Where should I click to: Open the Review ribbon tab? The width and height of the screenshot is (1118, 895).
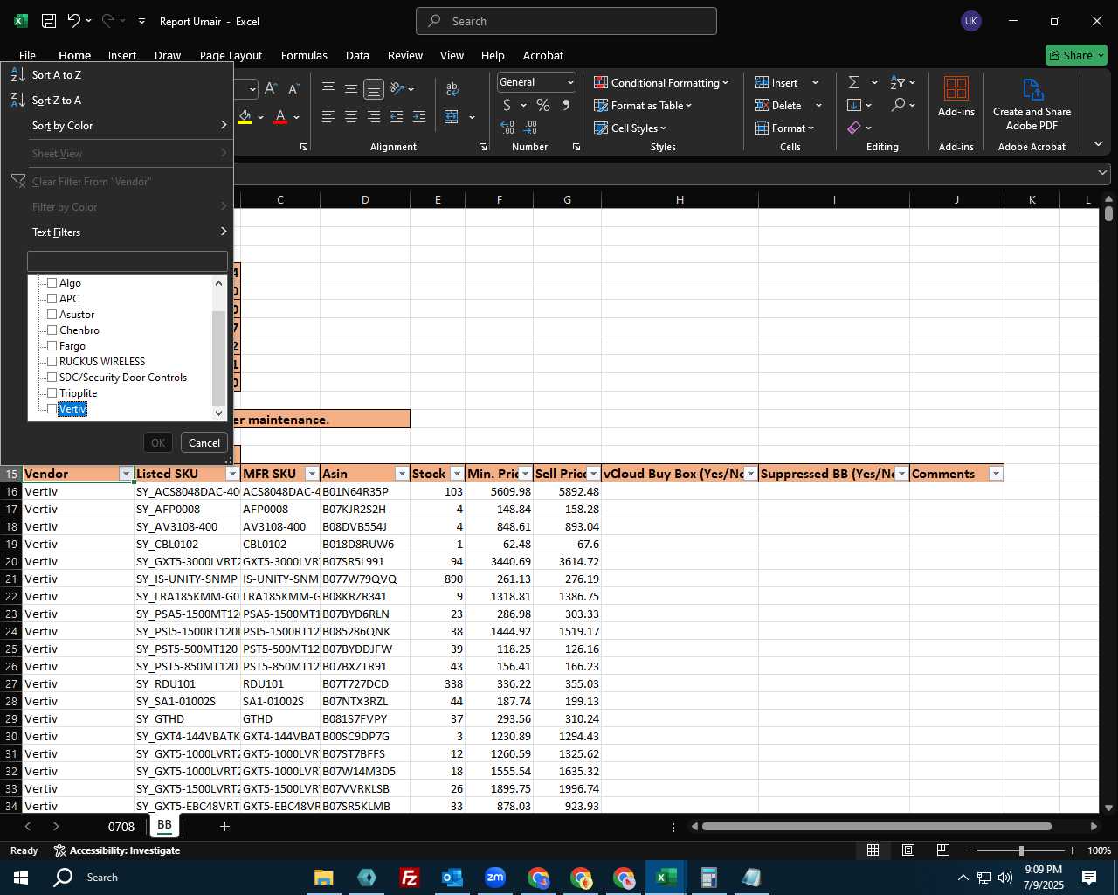405,55
